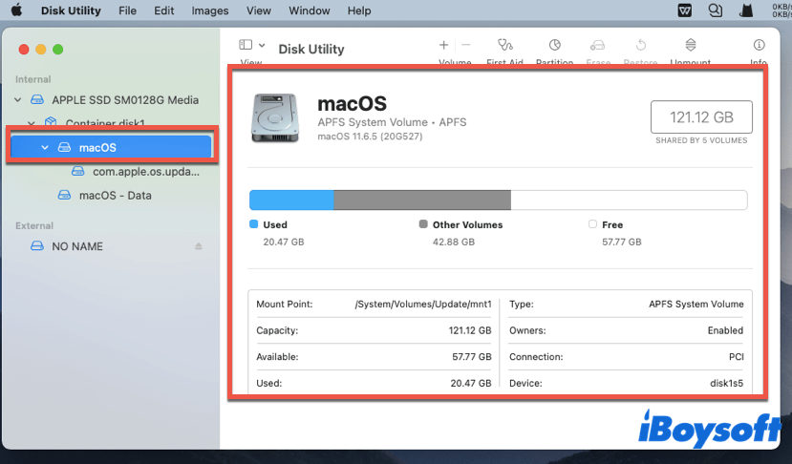Click the macOS volume title heading
The image size is (792, 464).
353,104
